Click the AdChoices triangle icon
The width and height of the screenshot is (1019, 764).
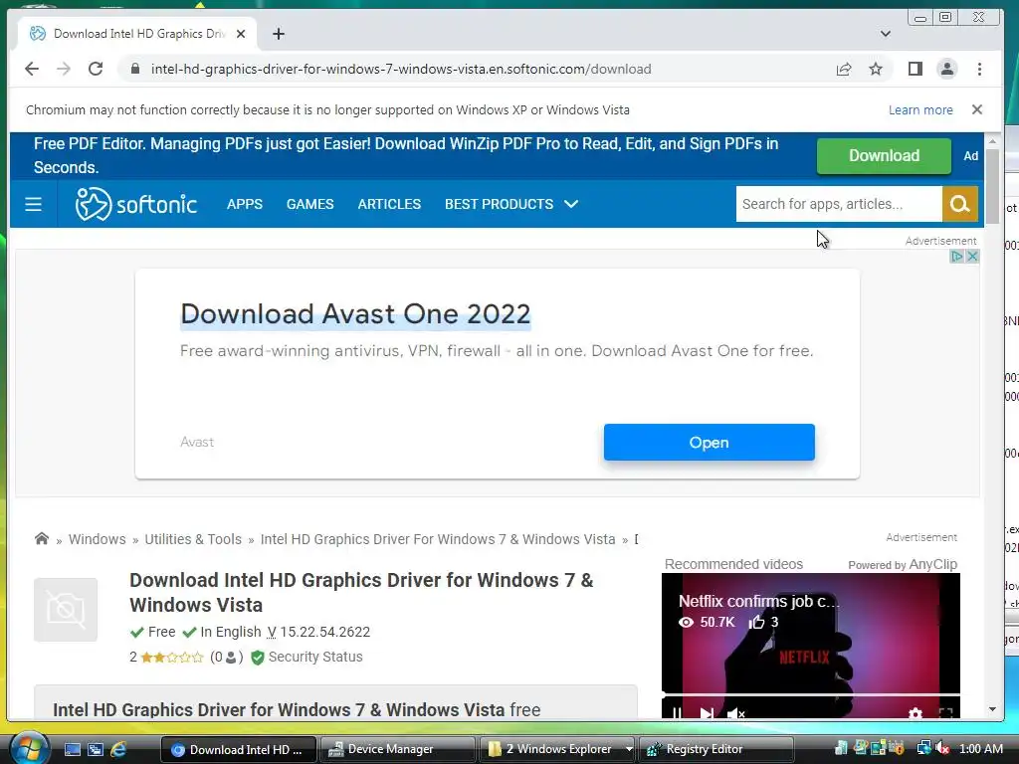pos(957,256)
